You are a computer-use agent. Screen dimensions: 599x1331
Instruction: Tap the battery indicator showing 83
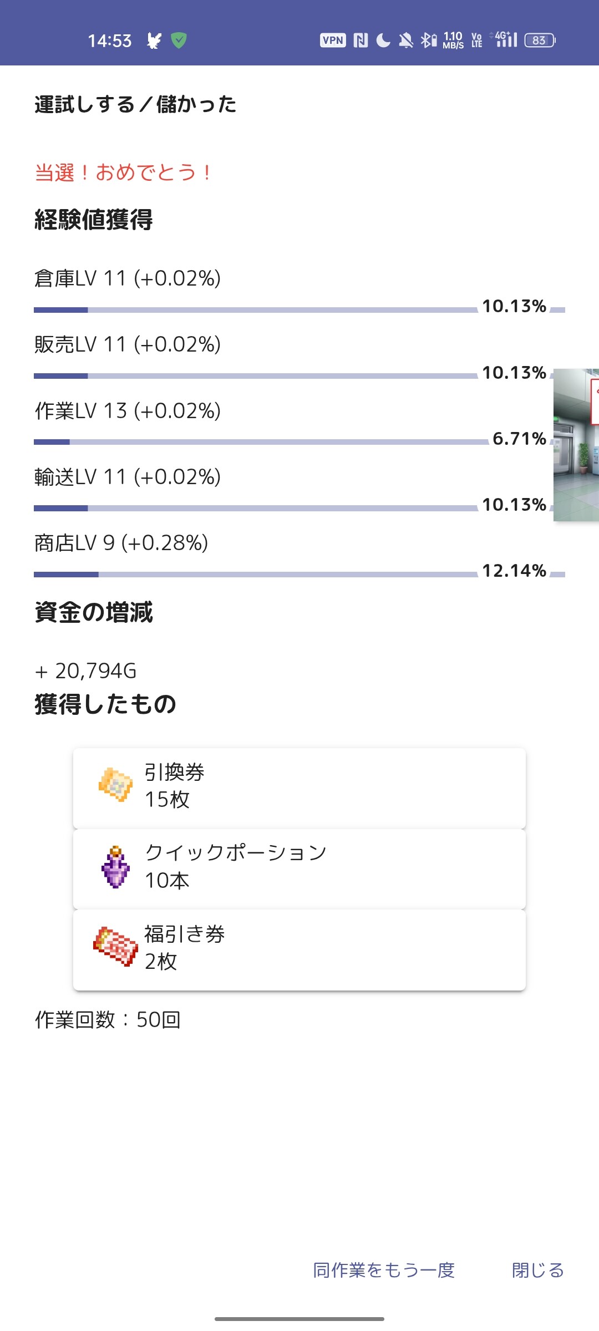540,40
